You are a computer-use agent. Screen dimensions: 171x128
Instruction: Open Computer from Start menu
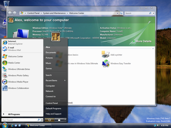click(50, 86)
